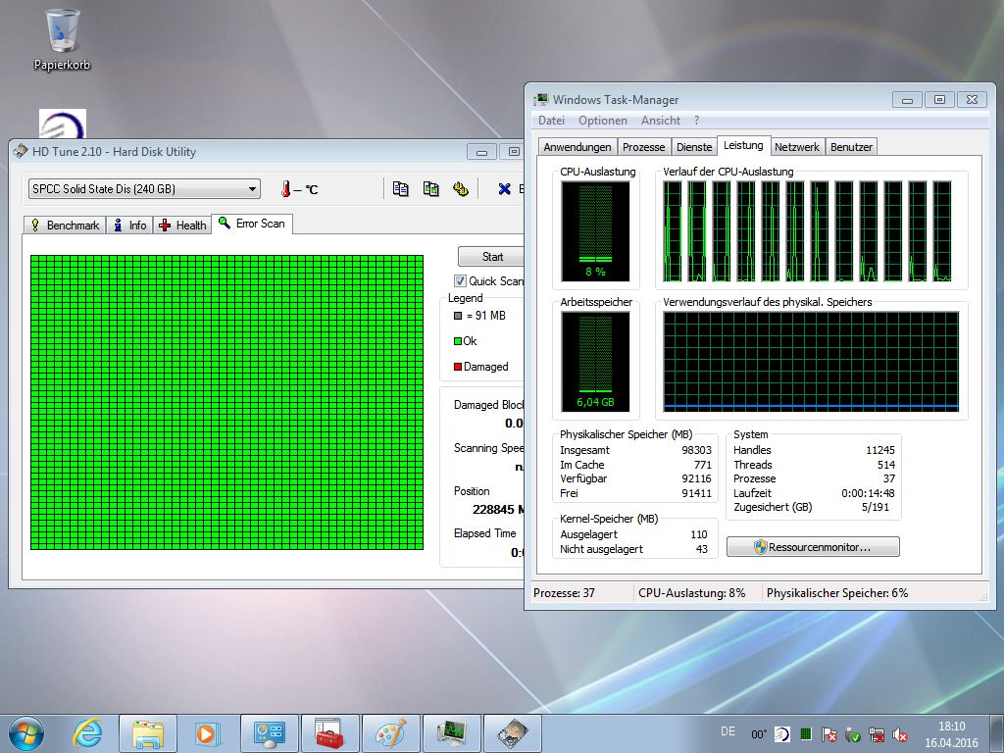This screenshot has height=753, width=1004.
Task: Open the Netzwerk tab in Task Manager
Action: (797, 147)
